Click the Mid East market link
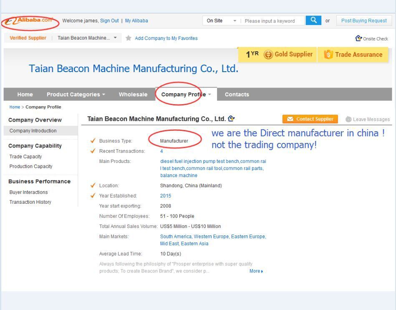The width and height of the screenshot is (396, 310). coord(169,244)
